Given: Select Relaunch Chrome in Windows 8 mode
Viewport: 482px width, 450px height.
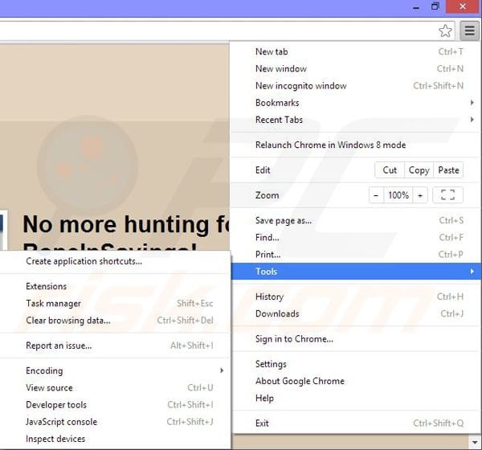Looking at the screenshot, I should click(x=355, y=145).
